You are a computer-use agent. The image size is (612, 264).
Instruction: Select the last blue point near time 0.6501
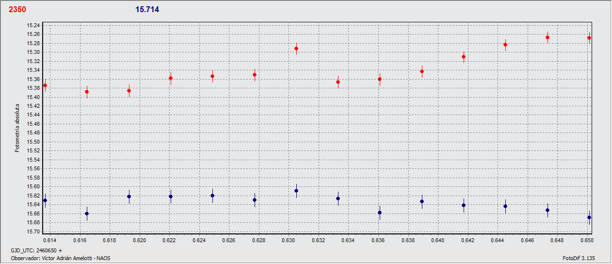click(589, 217)
